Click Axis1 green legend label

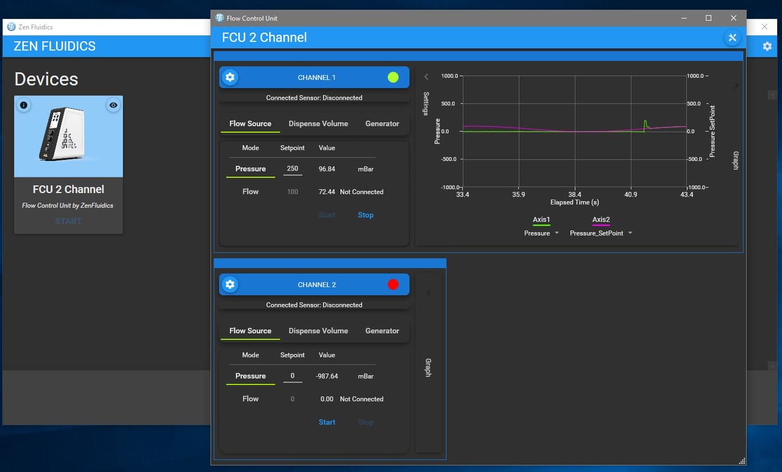click(541, 220)
